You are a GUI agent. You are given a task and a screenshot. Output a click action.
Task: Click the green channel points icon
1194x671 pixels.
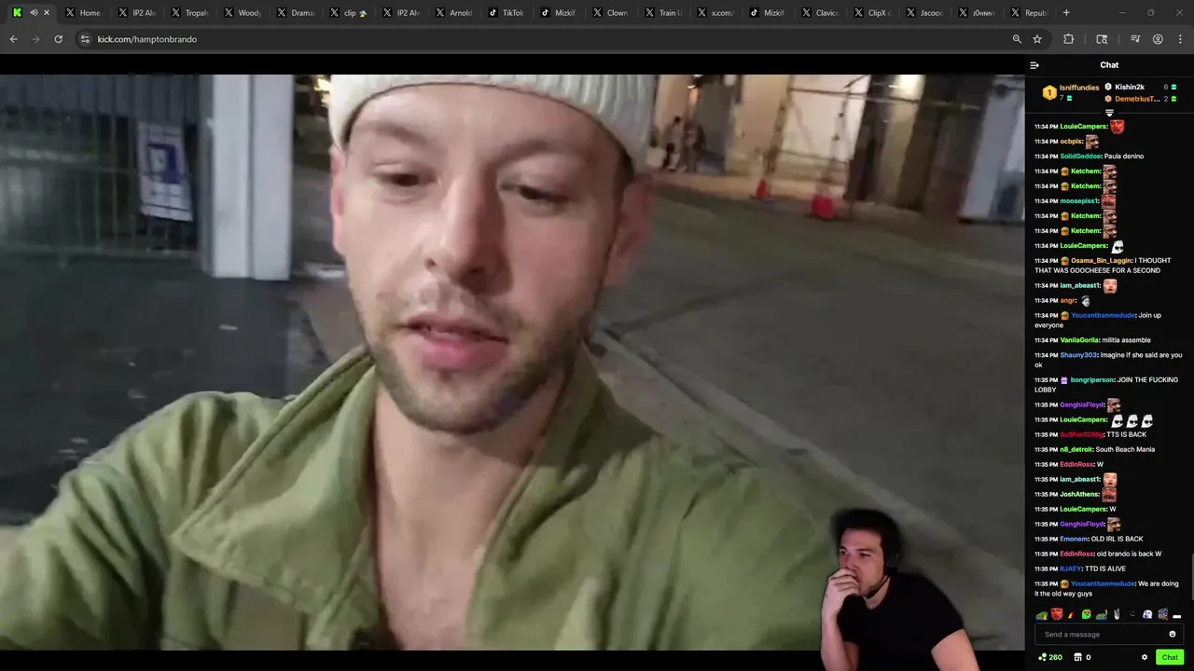1043,657
